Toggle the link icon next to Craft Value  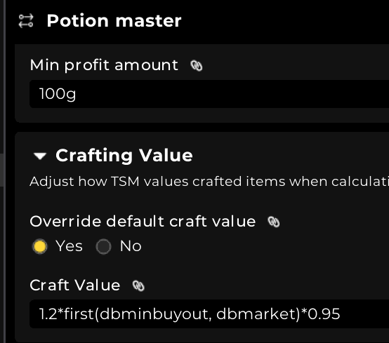(138, 285)
